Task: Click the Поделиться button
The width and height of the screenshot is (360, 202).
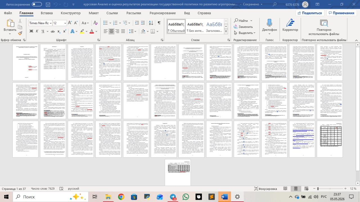Action: [310, 13]
